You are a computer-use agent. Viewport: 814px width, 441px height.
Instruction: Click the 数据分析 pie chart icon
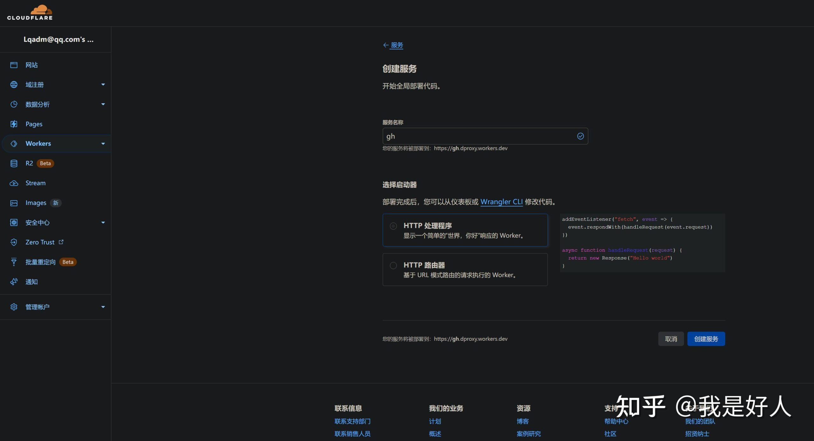tap(14, 104)
